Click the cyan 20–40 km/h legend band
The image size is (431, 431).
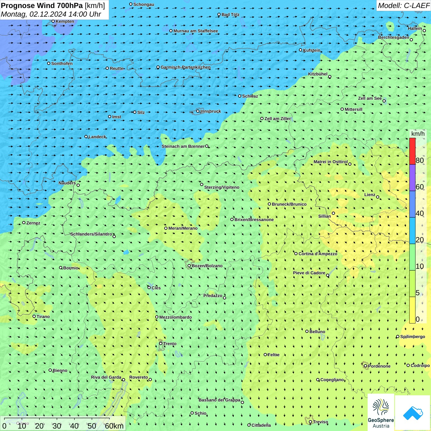[x=412, y=231]
